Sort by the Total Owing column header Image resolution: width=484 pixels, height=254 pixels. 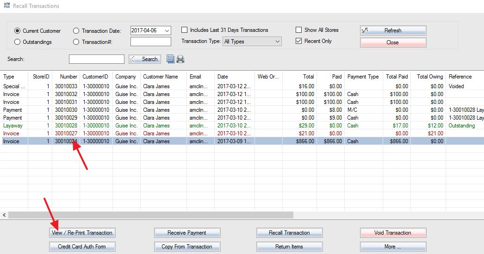coord(430,77)
